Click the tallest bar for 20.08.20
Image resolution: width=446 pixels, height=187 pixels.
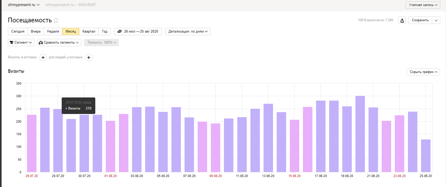click(360, 134)
